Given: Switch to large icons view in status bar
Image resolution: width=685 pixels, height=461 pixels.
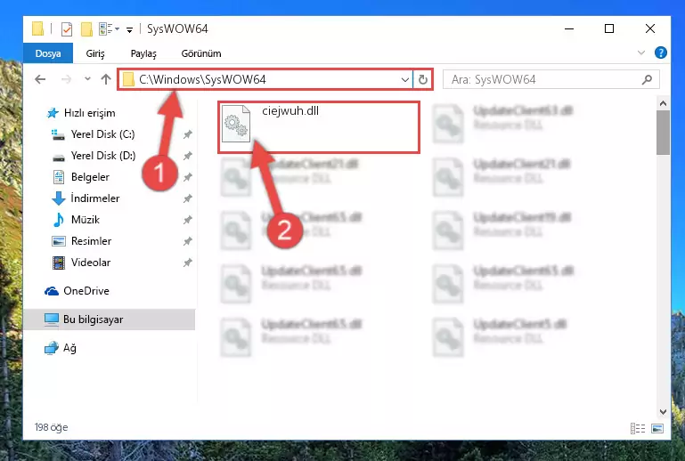Looking at the screenshot, I should click(x=657, y=428).
